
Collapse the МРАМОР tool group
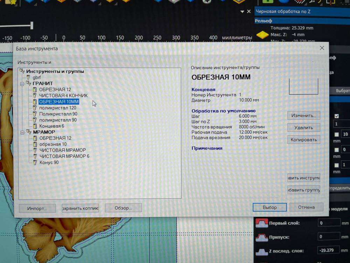[x=22, y=132]
